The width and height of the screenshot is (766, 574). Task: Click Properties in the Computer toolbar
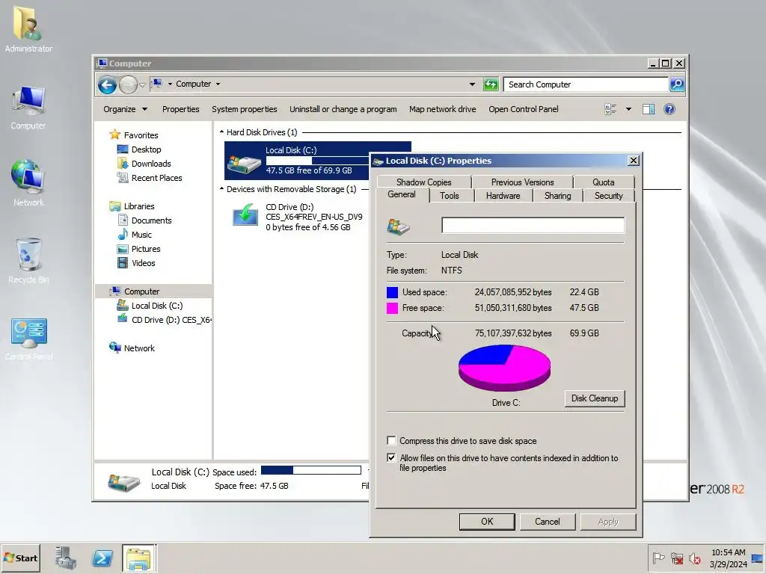[181, 109]
